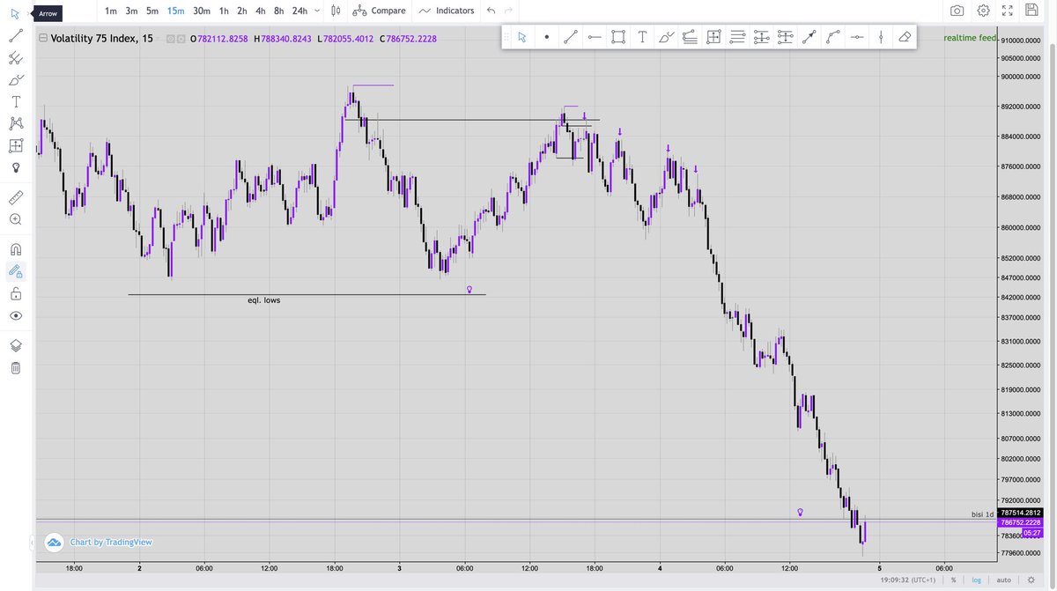Select Trend Line in floating toolbar

pyautogui.click(x=571, y=37)
